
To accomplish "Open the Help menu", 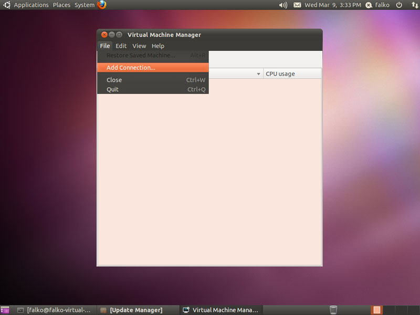I will (x=158, y=46).
